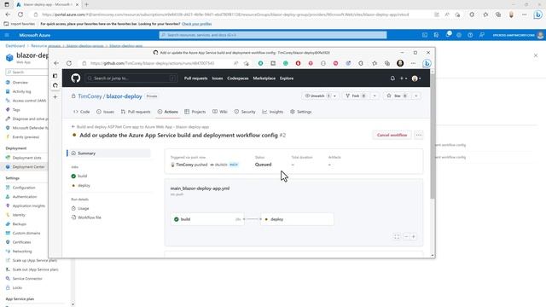546x307 pixels.
Task: Expand the Fork dropdown arrow
Action: [375, 96]
